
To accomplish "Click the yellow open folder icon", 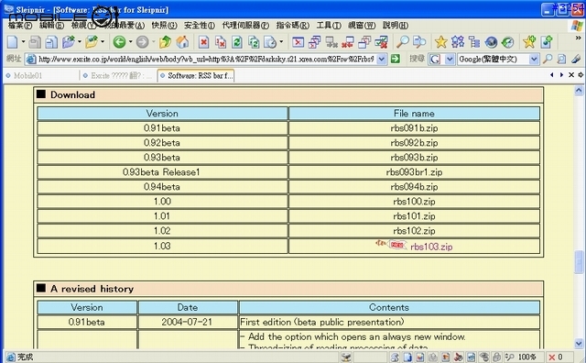I will pos(92,42).
